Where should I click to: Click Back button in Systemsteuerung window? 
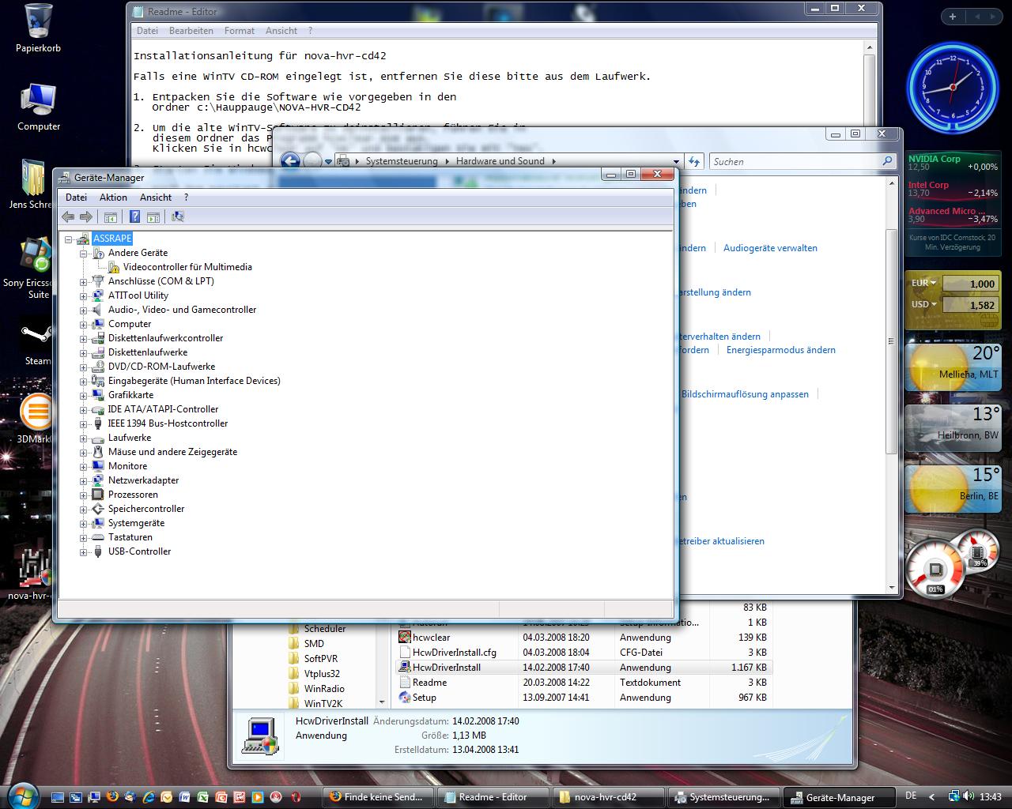click(x=290, y=161)
